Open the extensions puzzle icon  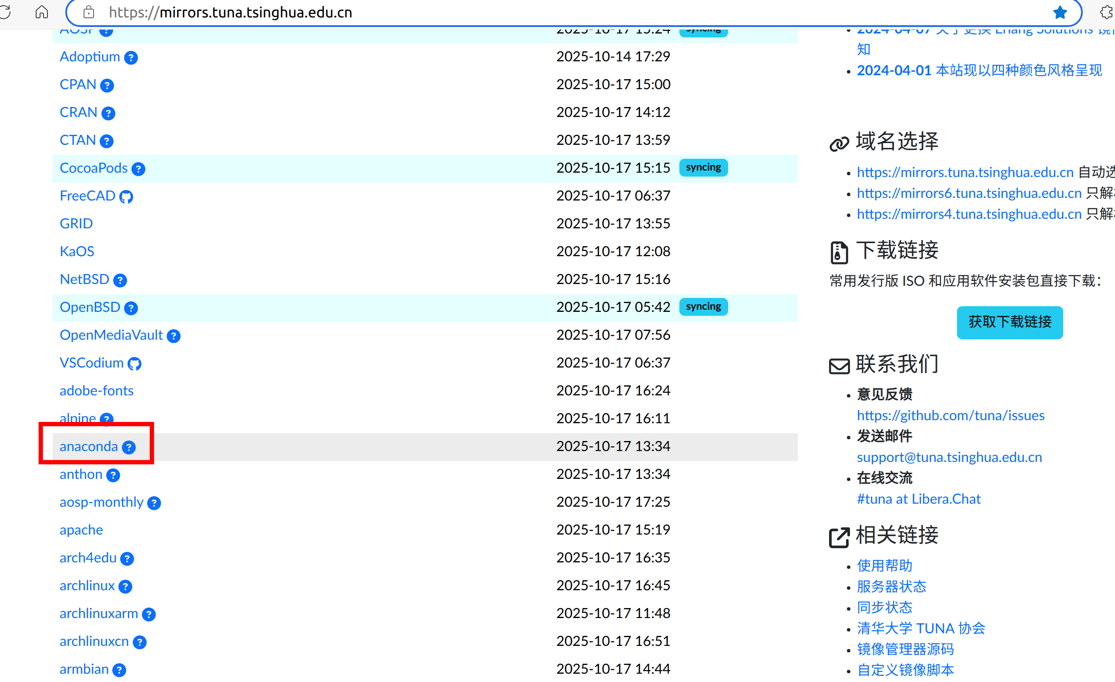(1106, 12)
